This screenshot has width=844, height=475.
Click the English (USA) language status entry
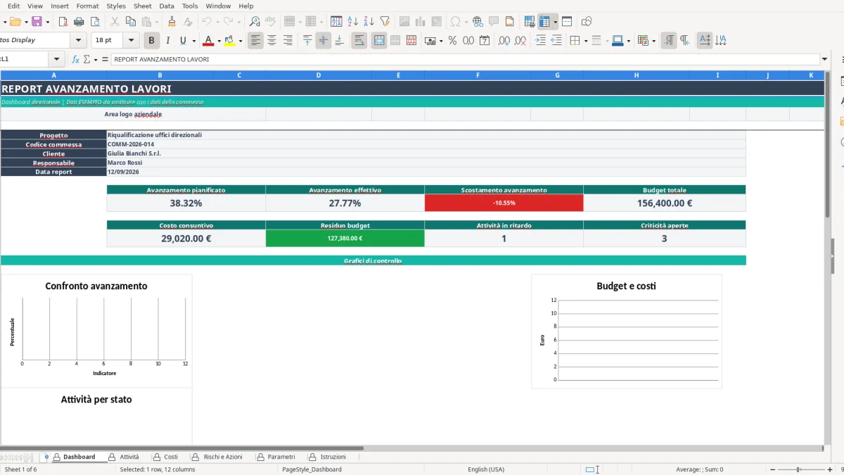click(486, 469)
